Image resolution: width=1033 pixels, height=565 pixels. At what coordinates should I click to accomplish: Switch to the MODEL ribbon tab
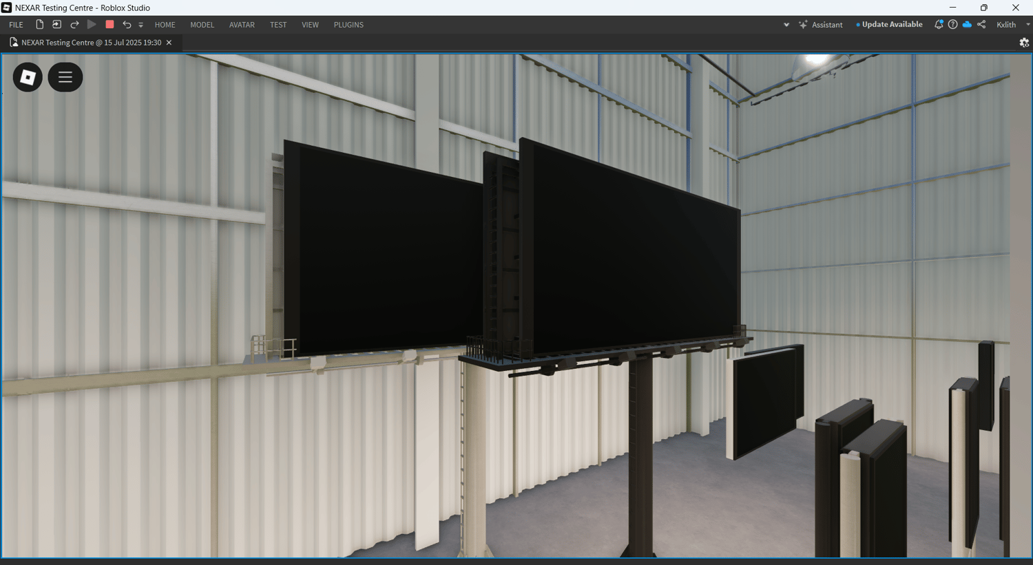202,25
